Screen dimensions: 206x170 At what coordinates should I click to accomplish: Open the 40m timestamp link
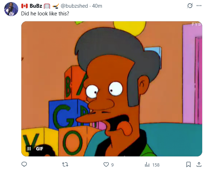tap(97, 6)
